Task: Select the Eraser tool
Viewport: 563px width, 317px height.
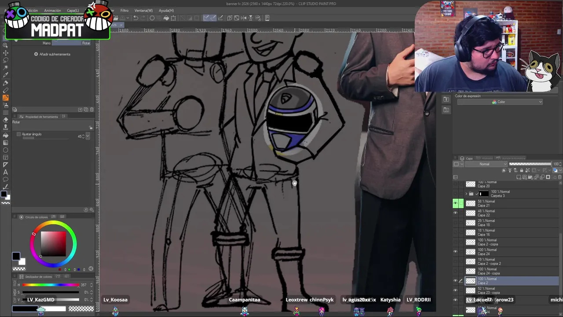Action: click(5, 120)
